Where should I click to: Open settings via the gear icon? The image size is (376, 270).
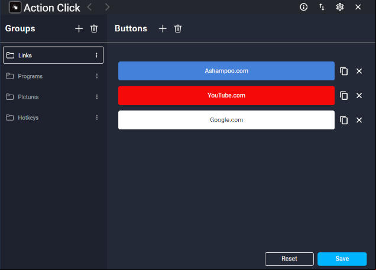[x=340, y=7]
